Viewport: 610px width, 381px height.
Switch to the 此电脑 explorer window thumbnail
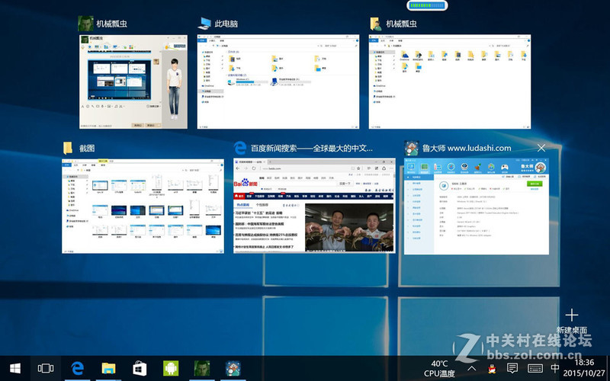point(278,82)
